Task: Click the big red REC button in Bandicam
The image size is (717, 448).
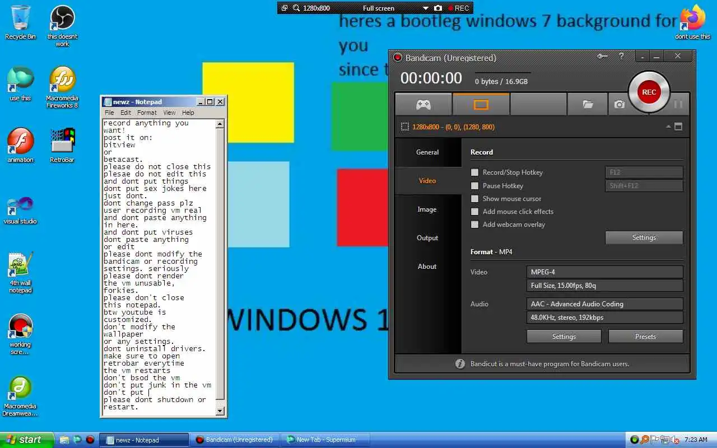Action: point(649,92)
